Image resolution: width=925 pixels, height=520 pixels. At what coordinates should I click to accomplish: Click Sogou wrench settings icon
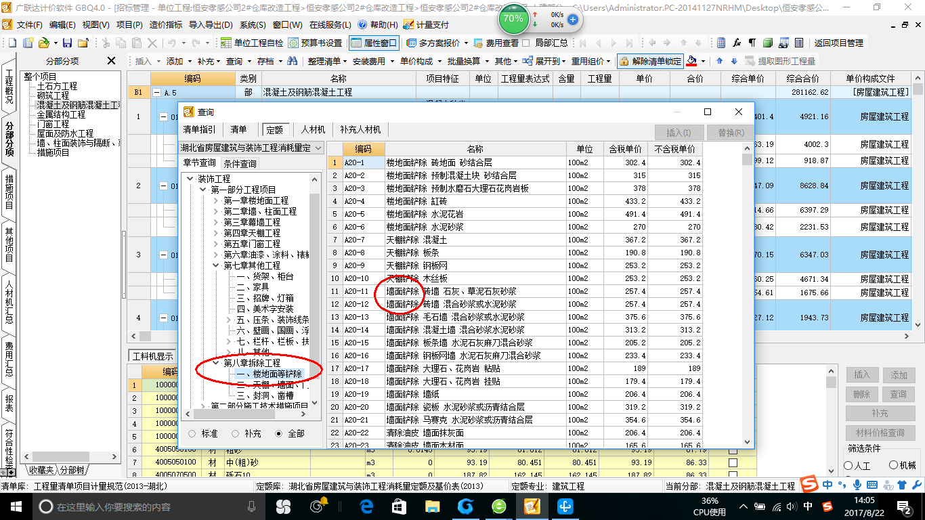(916, 485)
